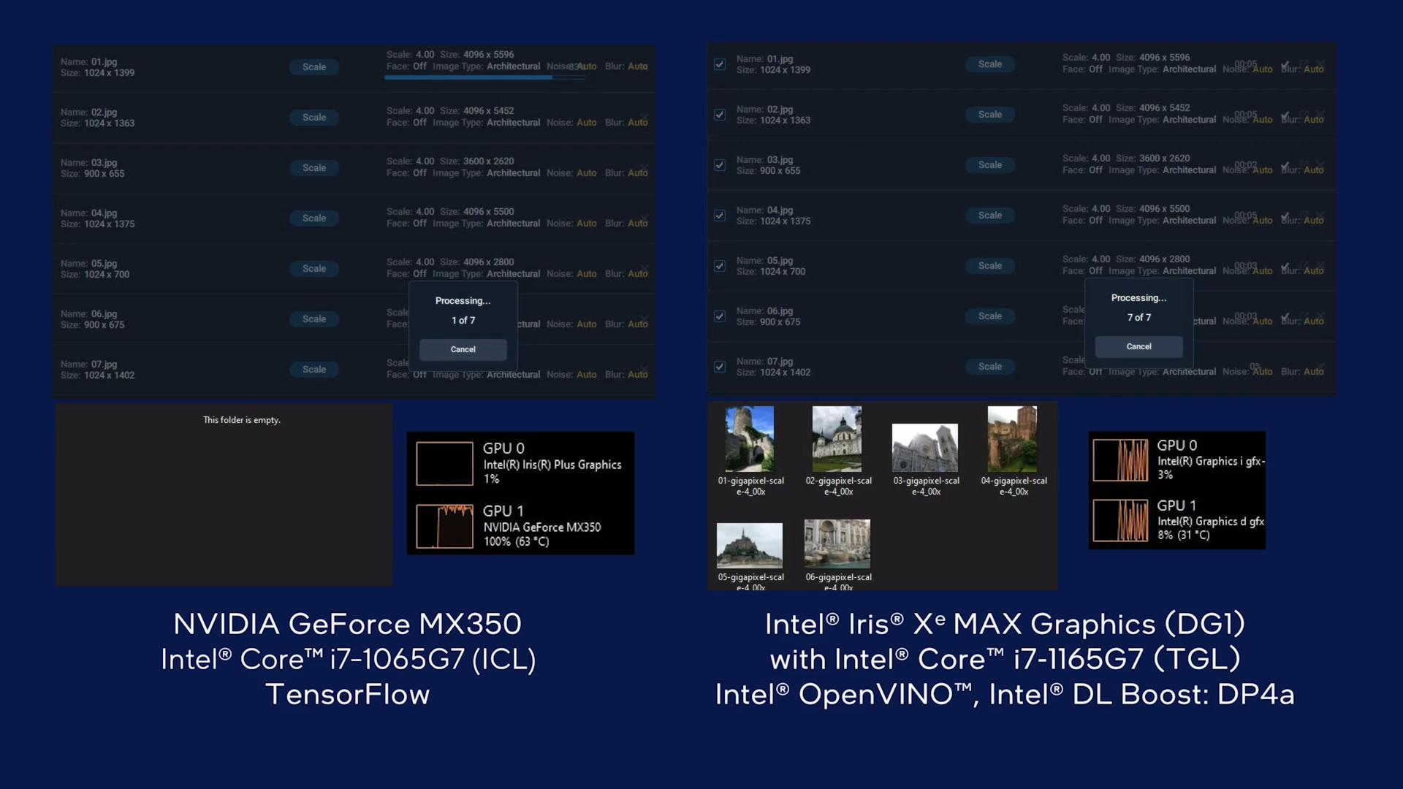Viewport: 1403px width, 789px height.
Task: Open the 05-gigapixel-scale island abbey thumbnail
Action: (x=750, y=545)
